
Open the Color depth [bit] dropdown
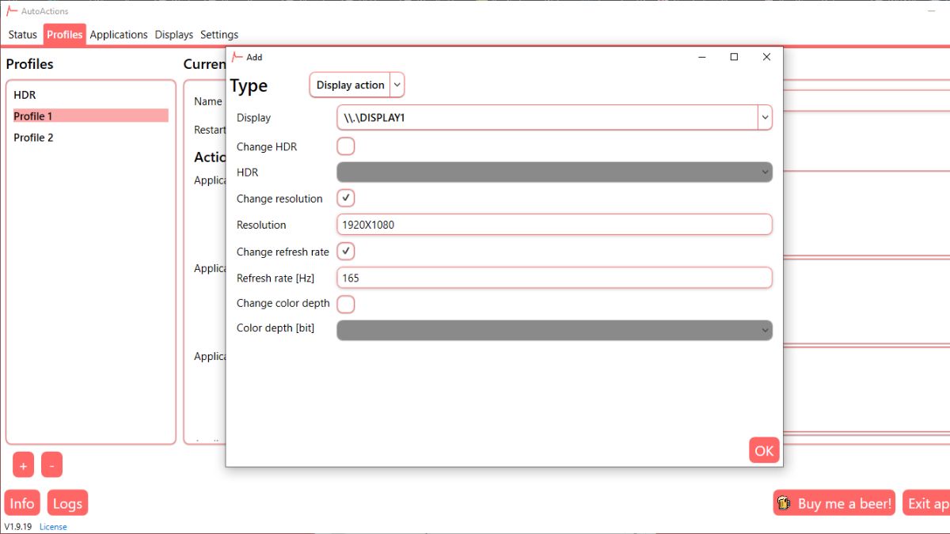[x=763, y=330]
